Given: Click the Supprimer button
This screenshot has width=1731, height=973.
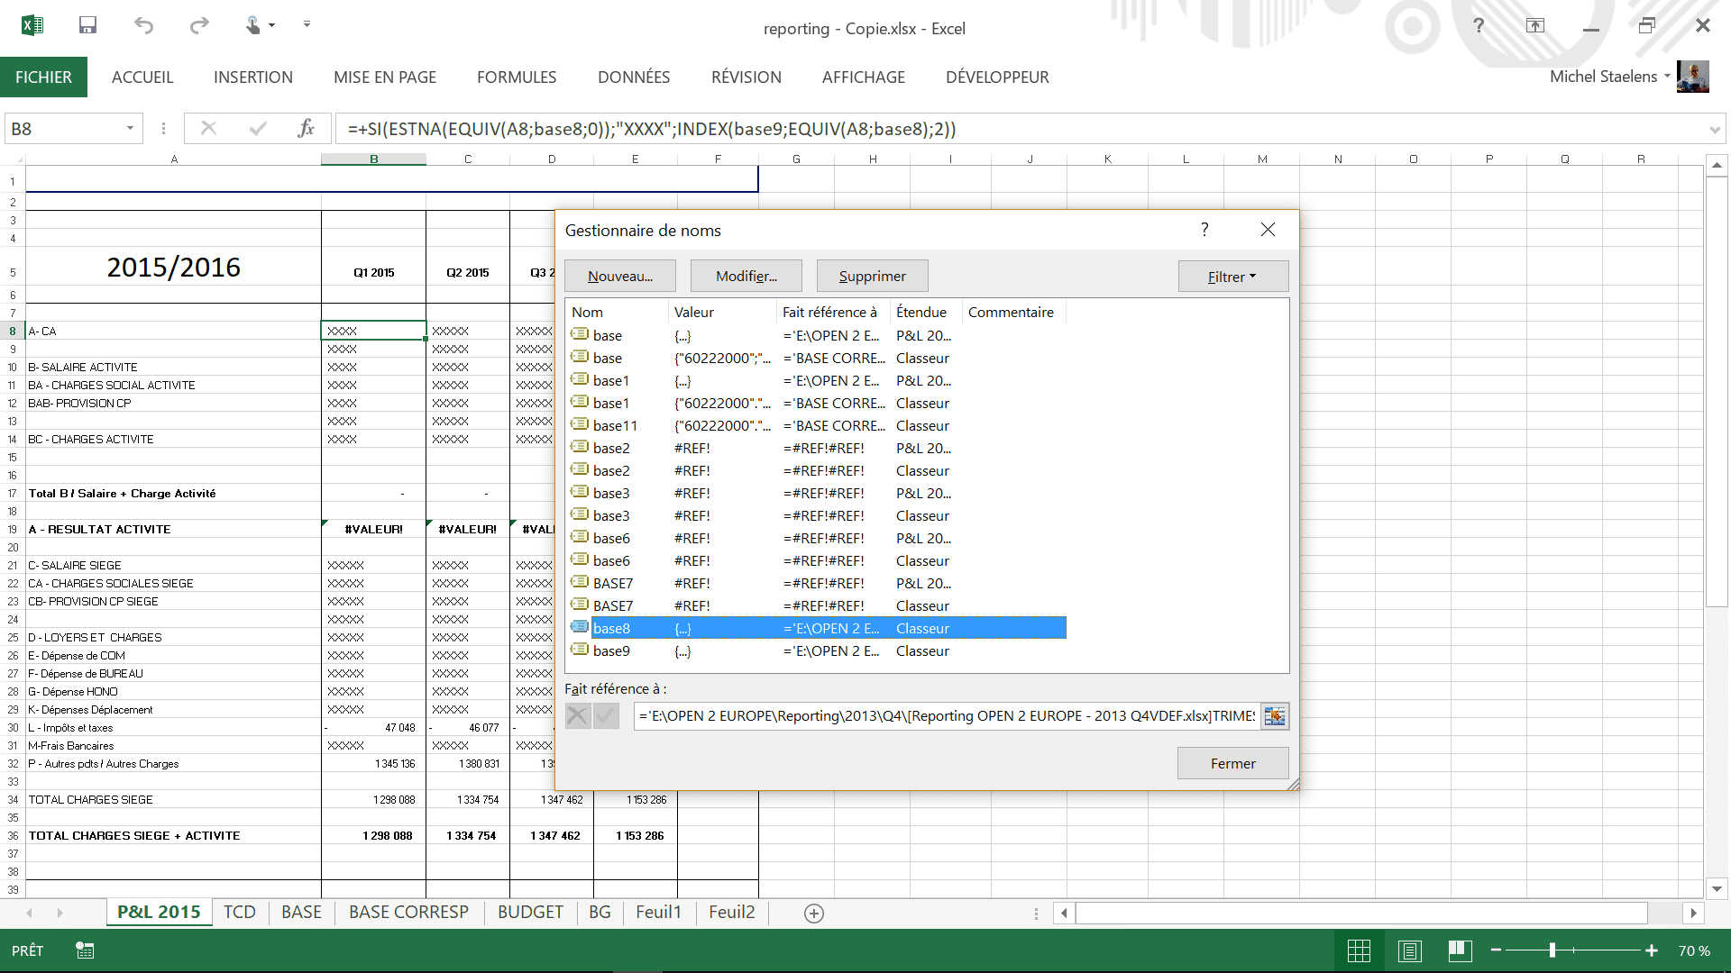Looking at the screenshot, I should (x=872, y=277).
